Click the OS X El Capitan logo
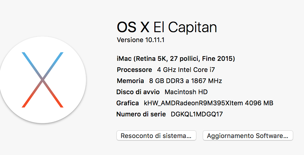The height and width of the screenshot is (155, 304). [x=43, y=80]
